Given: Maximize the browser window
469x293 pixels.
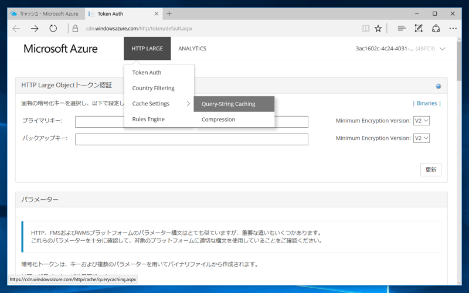Looking at the screenshot, I should click(434, 13).
